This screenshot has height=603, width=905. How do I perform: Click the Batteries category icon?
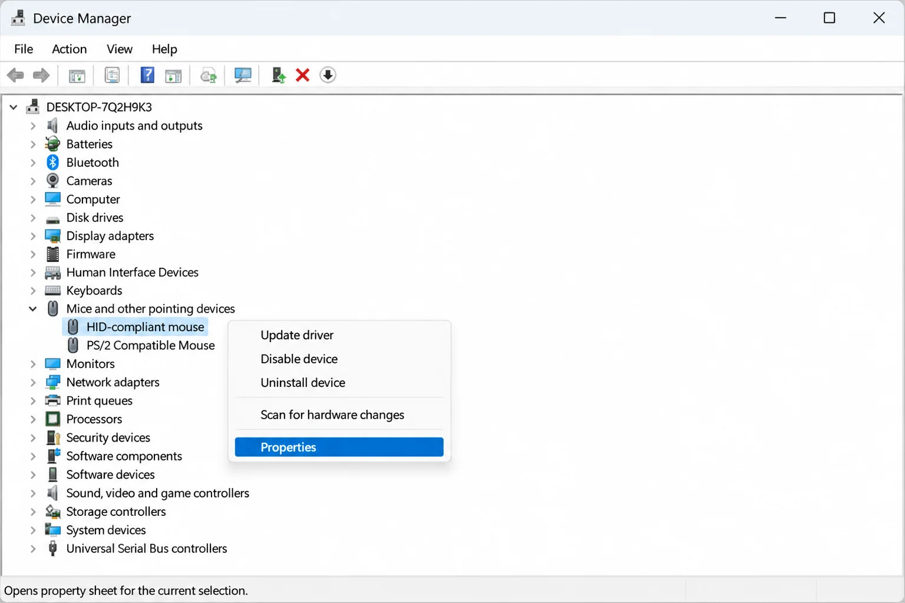52,144
